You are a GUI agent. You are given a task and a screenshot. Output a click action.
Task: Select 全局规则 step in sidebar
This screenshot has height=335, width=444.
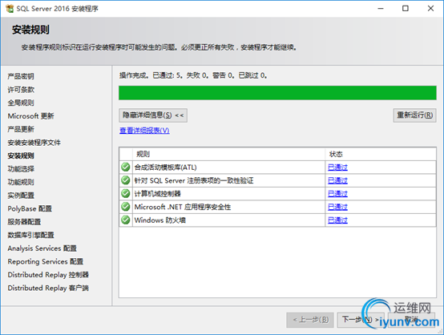[21, 103]
